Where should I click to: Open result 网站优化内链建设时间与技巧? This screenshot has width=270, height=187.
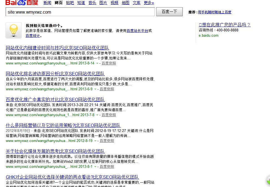[x=57, y=48]
